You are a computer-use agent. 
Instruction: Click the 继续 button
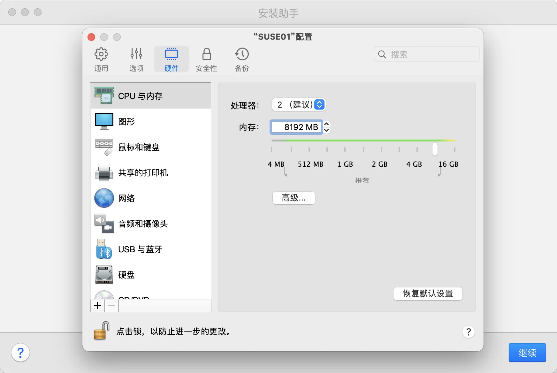[527, 353]
